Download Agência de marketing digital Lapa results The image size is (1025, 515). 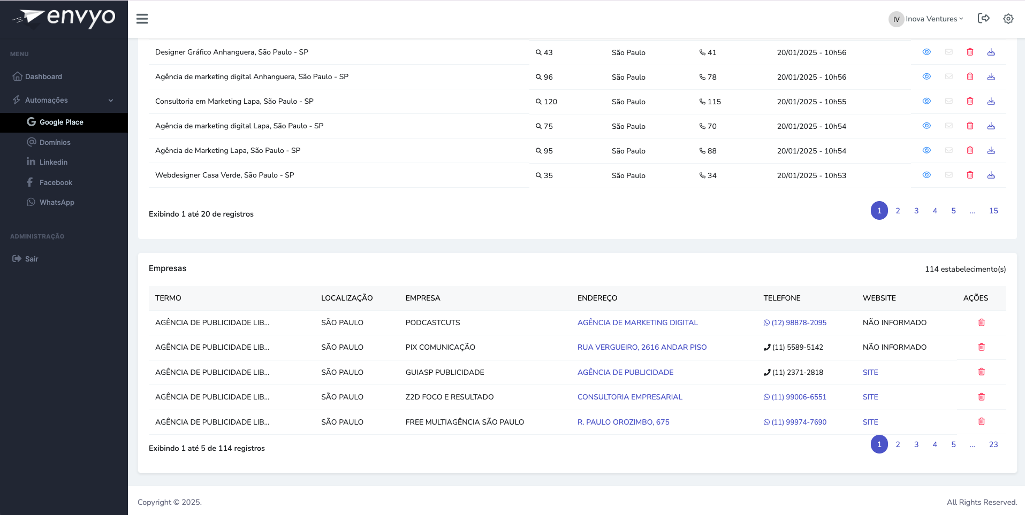[991, 126]
